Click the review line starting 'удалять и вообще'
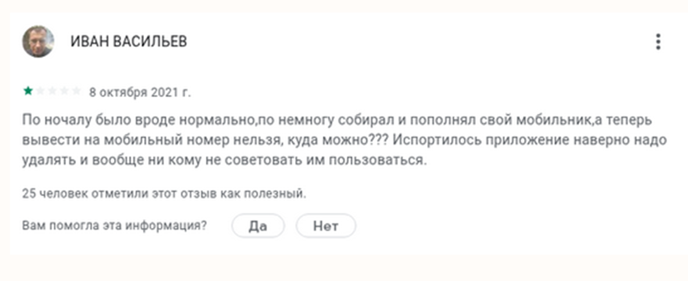The width and height of the screenshot is (688, 281). coord(224,160)
